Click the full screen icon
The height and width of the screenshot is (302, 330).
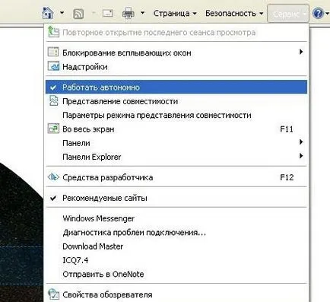[53, 129]
